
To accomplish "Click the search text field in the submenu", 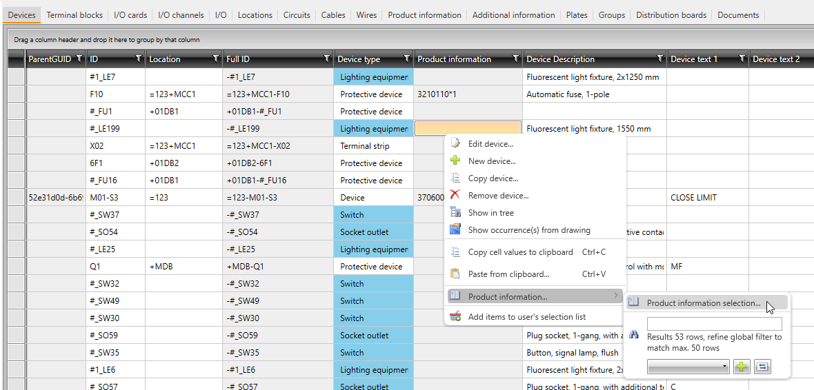I will (714, 324).
